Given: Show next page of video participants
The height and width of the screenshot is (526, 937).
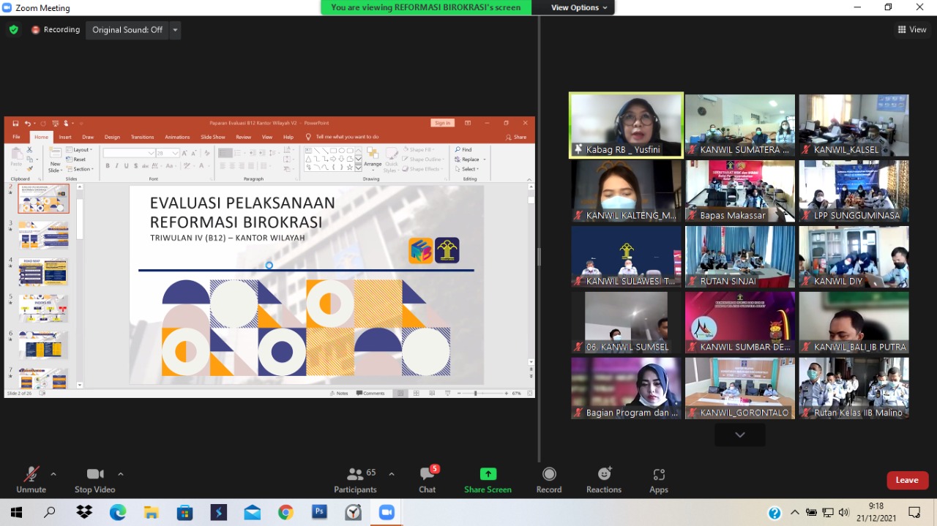Looking at the screenshot, I should pyautogui.click(x=740, y=435).
